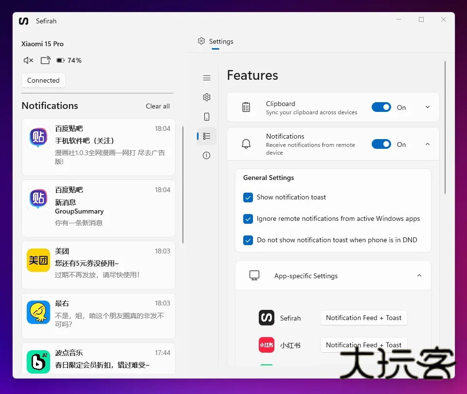The height and width of the screenshot is (394, 467).
Task: Uncheck Show notification toast
Action: point(248,197)
